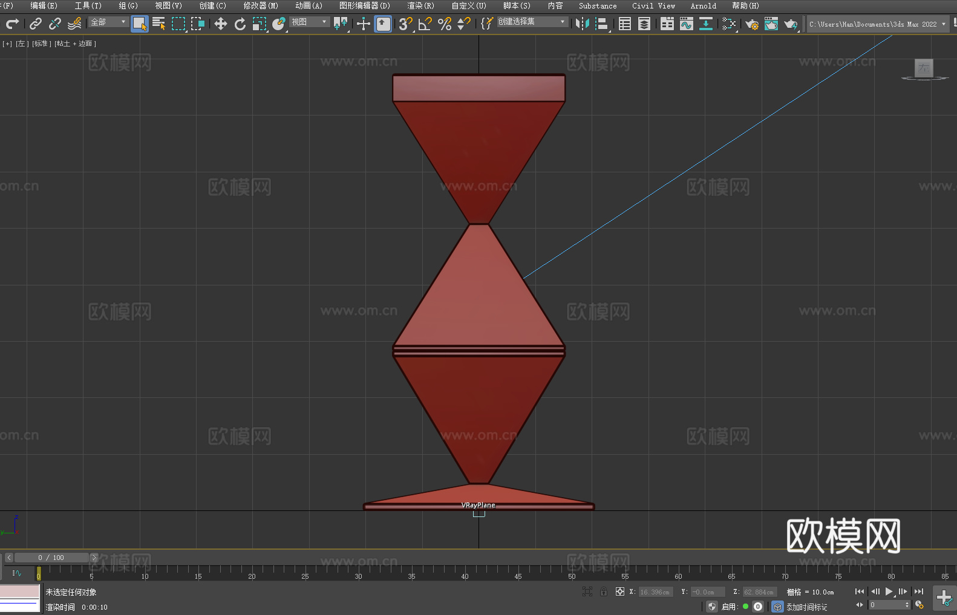Open the 全部 selection filter dropdown
Screen dimensions: 957x615
(x=108, y=22)
